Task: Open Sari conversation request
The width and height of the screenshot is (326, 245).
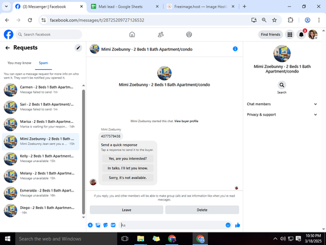Action: [40, 106]
